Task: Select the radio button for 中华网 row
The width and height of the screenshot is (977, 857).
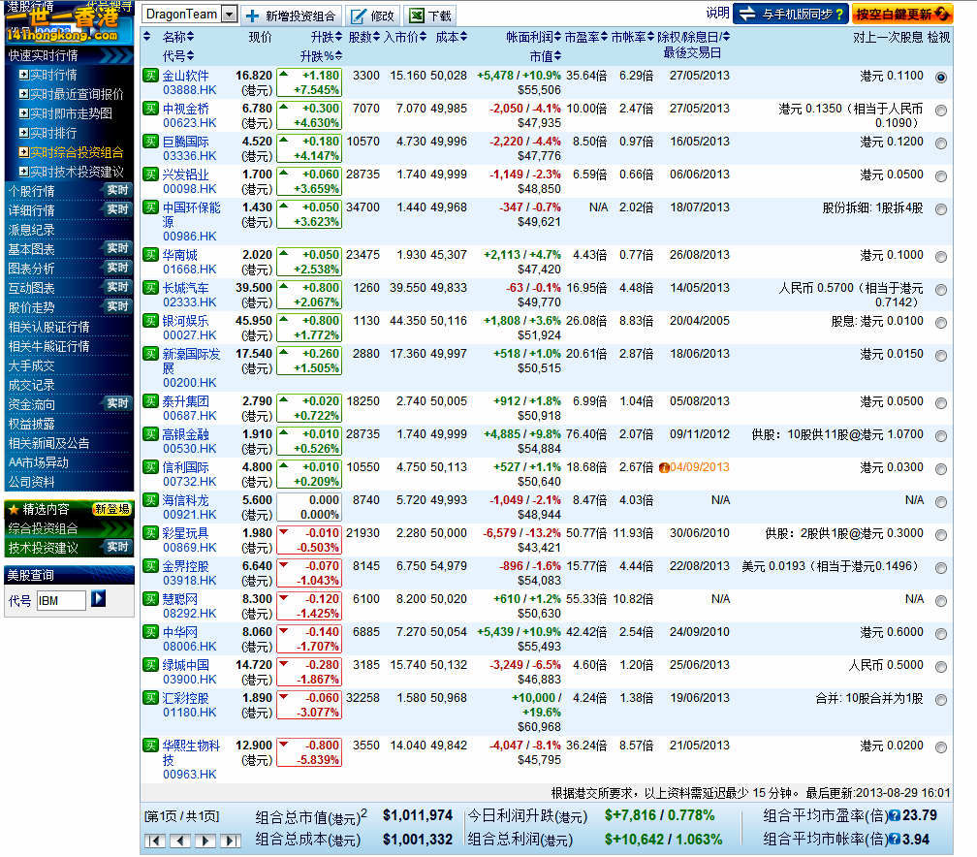Action: tap(941, 634)
